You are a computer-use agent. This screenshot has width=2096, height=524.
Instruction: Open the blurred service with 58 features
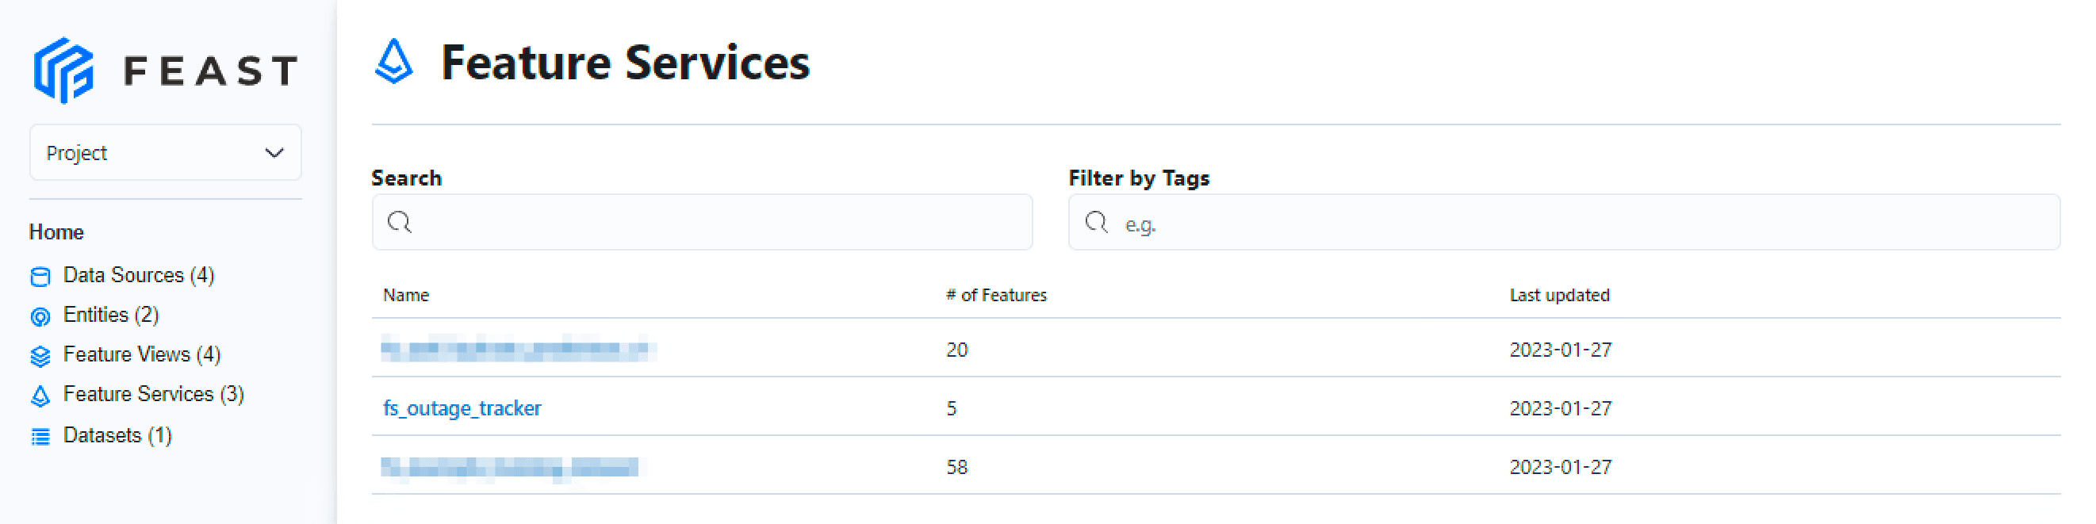click(x=511, y=468)
